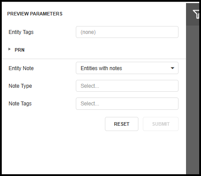Click the SUBMIT button

pyautogui.click(x=160, y=124)
